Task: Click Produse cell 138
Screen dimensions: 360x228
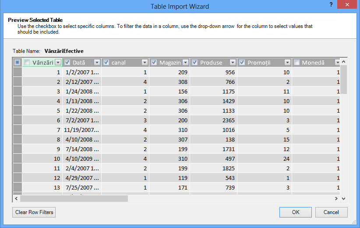Action: 214,139
